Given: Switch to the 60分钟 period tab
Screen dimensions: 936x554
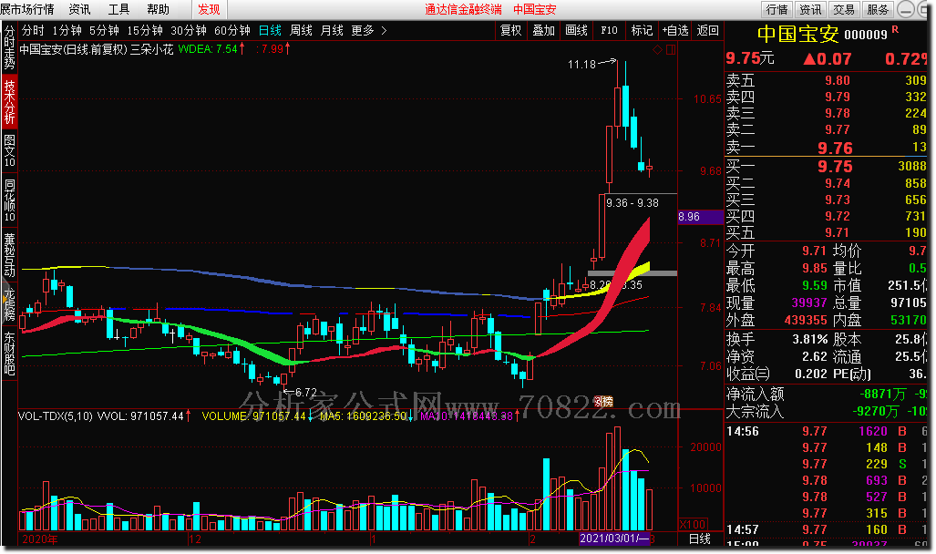Looking at the screenshot, I should coord(232,30).
